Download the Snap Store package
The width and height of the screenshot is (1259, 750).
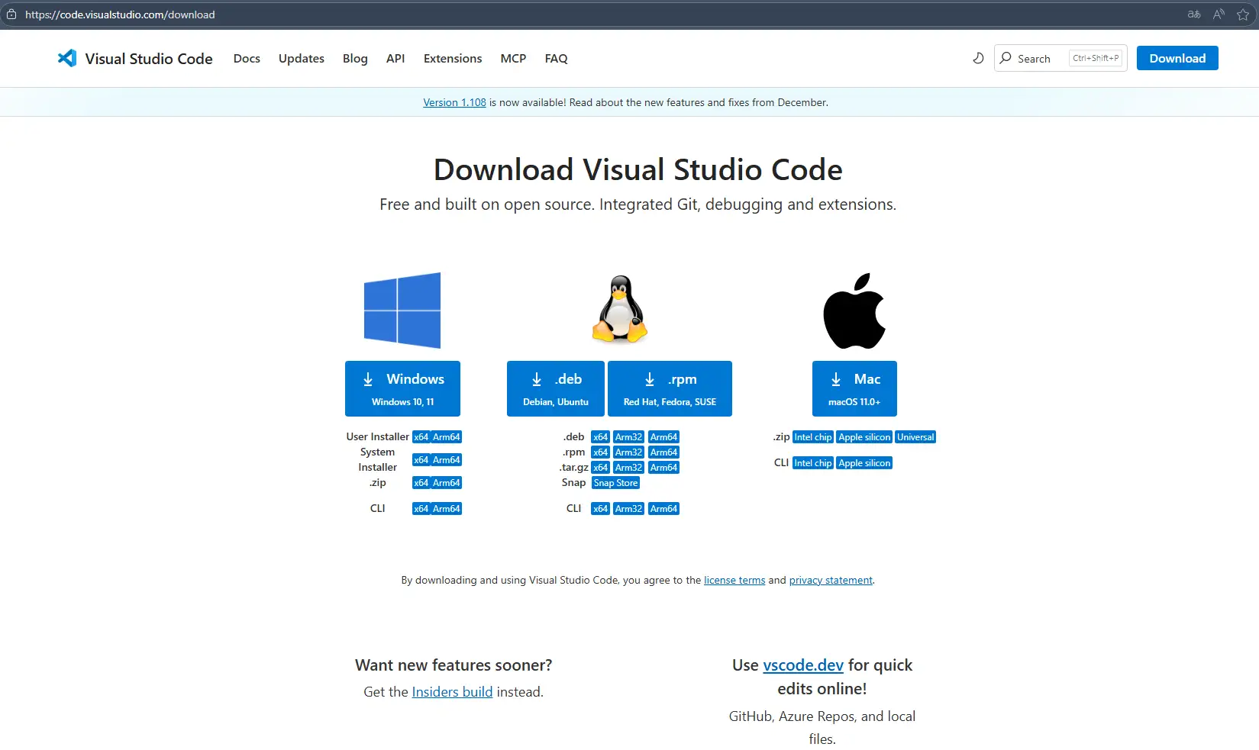(615, 482)
